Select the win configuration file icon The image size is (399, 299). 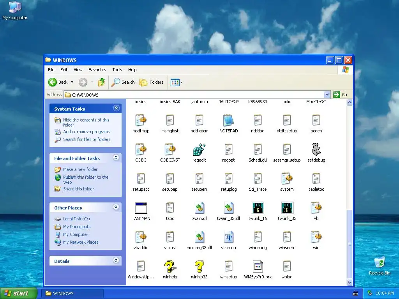(316, 237)
